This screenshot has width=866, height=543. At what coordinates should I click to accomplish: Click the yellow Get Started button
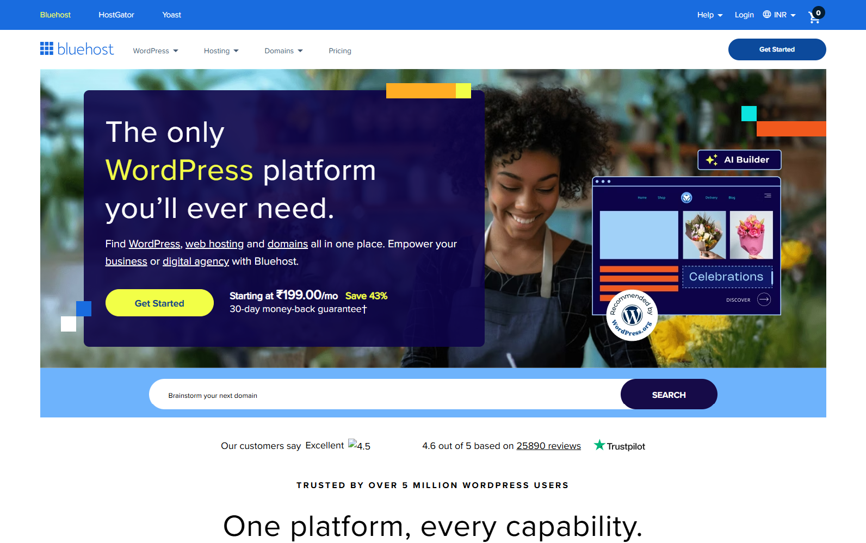pyautogui.click(x=159, y=303)
